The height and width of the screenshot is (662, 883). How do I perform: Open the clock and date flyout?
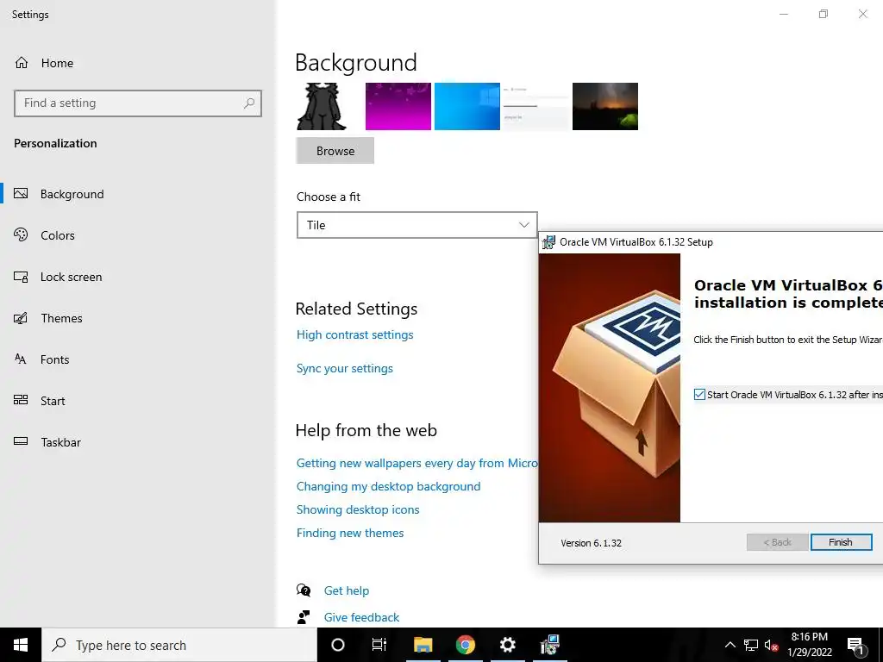tap(810, 645)
